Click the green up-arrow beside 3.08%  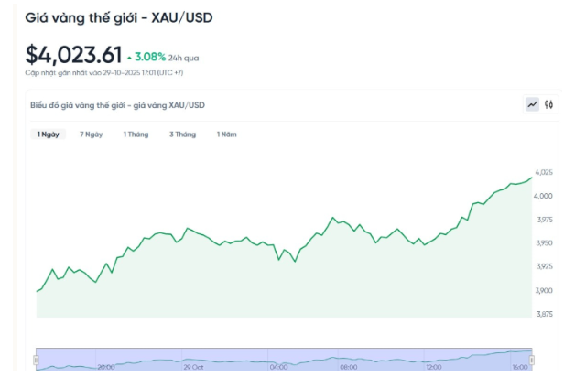click(129, 57)
